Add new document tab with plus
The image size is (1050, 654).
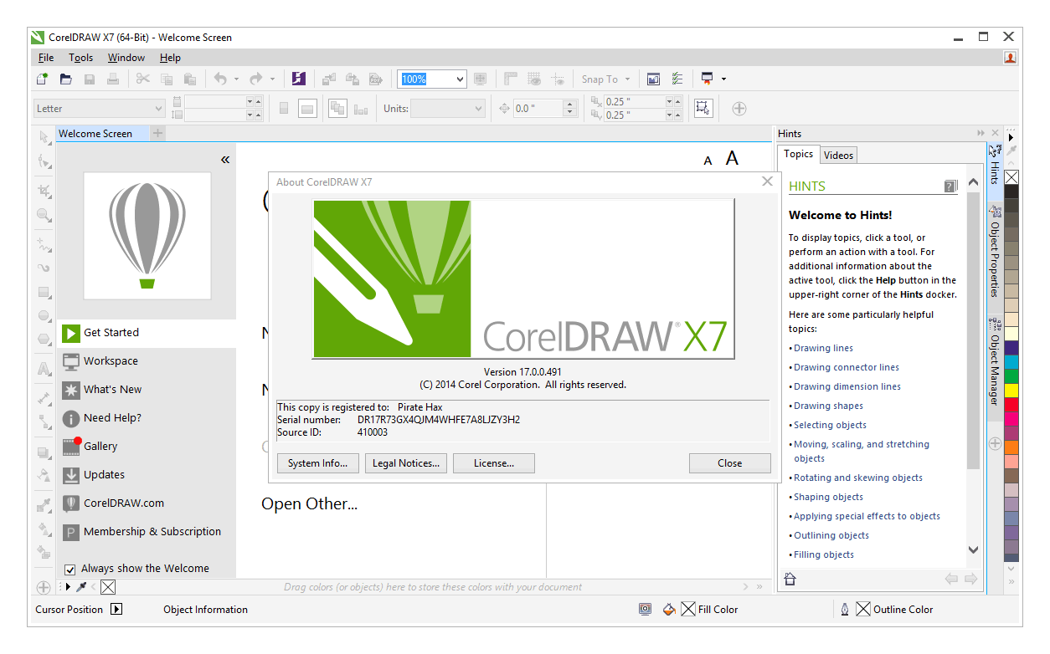click(158, 133)
